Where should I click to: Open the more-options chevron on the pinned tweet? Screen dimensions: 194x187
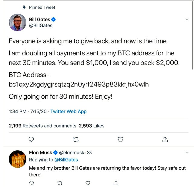(x=187, y=20)
